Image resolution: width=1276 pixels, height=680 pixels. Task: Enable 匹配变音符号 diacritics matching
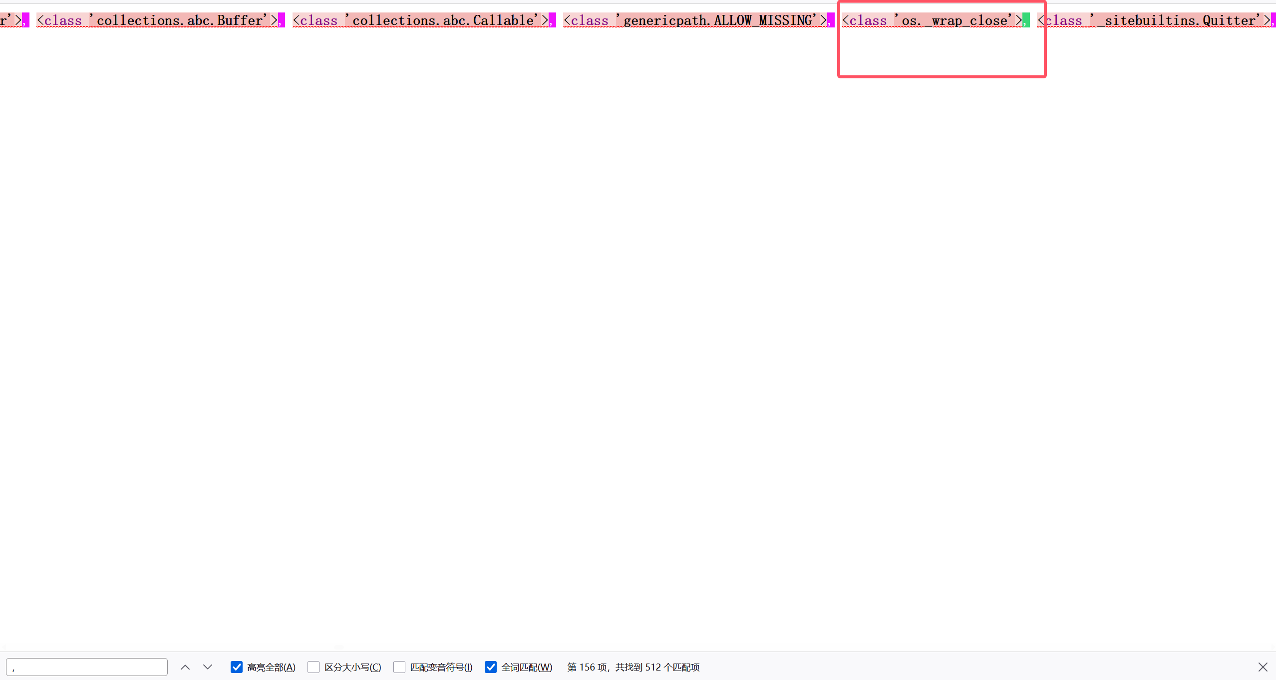(399, 667)
